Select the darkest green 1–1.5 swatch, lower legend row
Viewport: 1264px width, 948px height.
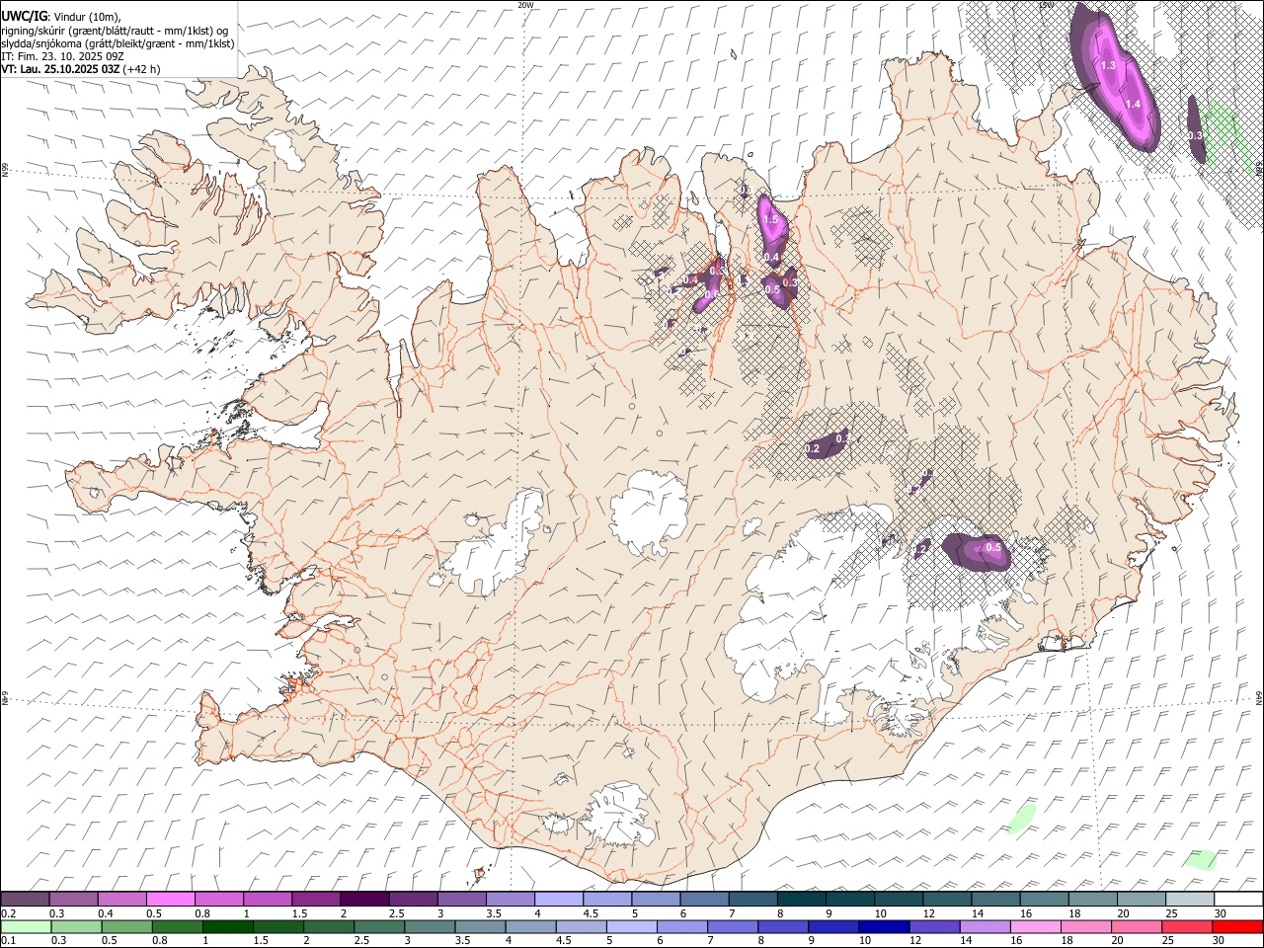coord(228,926)
